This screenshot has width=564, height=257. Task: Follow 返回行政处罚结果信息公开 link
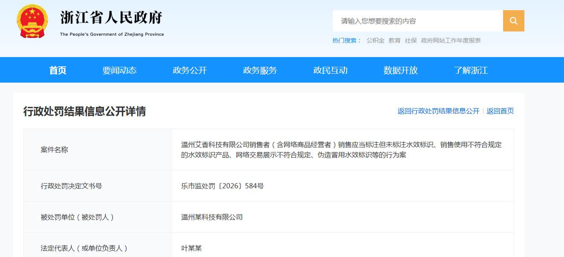pos(438,111)
